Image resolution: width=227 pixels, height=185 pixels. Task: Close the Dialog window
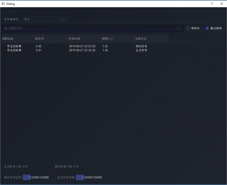point(222,4)
